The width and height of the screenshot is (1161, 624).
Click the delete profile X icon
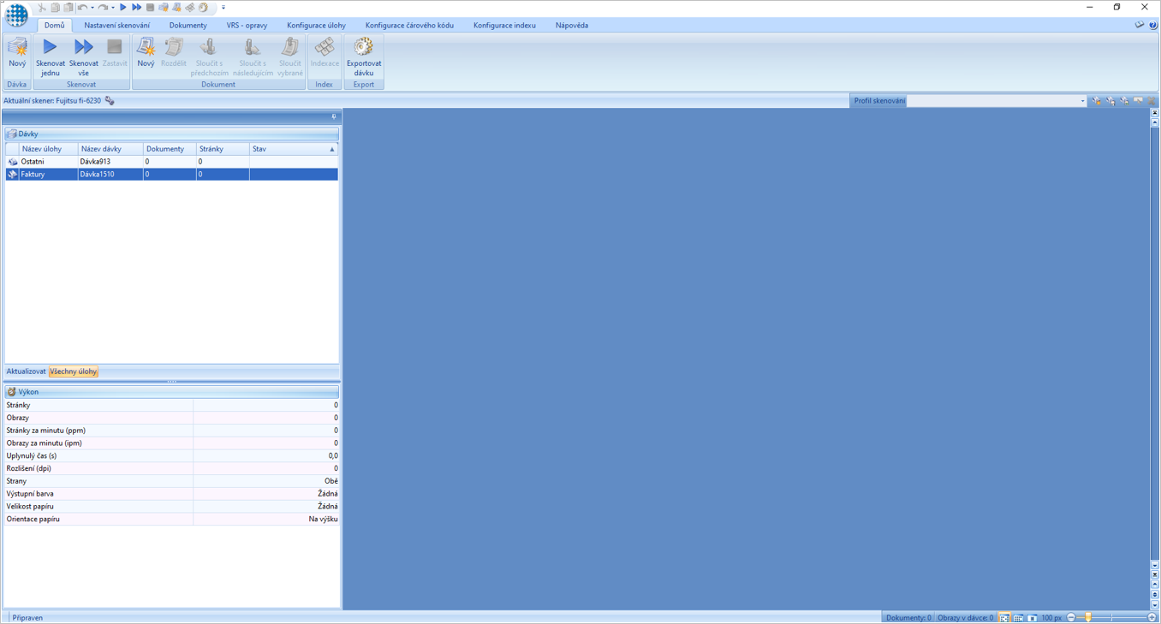point(1151,101)
